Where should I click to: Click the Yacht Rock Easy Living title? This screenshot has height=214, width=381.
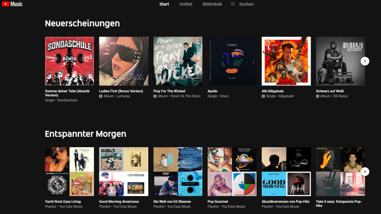[x=63, y=201]
